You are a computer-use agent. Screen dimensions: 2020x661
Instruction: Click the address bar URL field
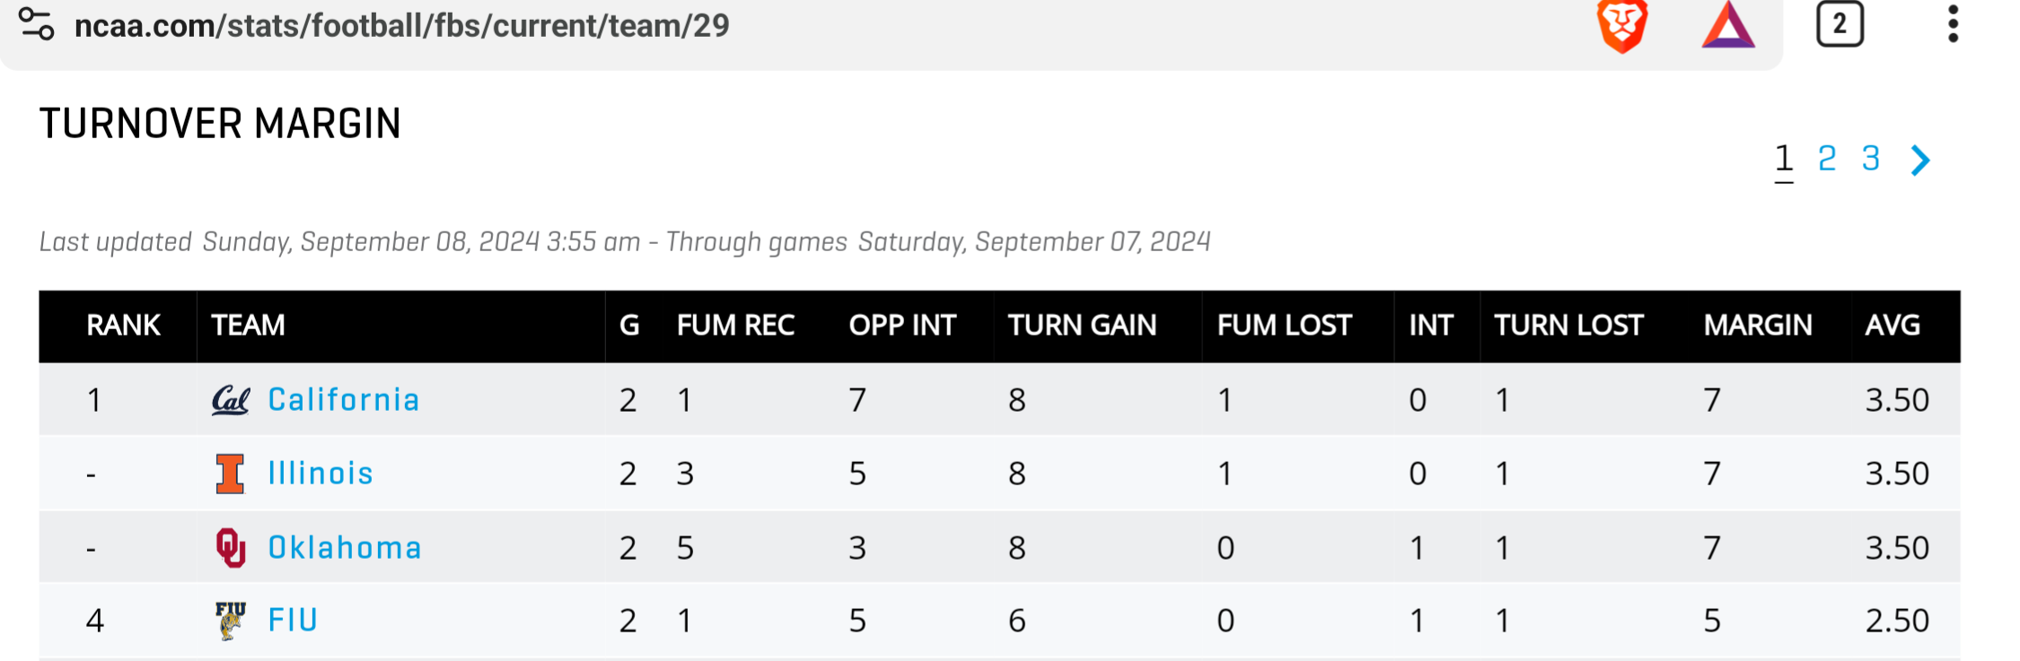click(x=402, y=26)
